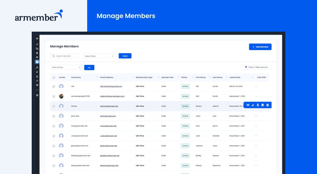Click the user icon in Shriya's action bar
This screenshot has width=317, height=174.
click(258, 105)
